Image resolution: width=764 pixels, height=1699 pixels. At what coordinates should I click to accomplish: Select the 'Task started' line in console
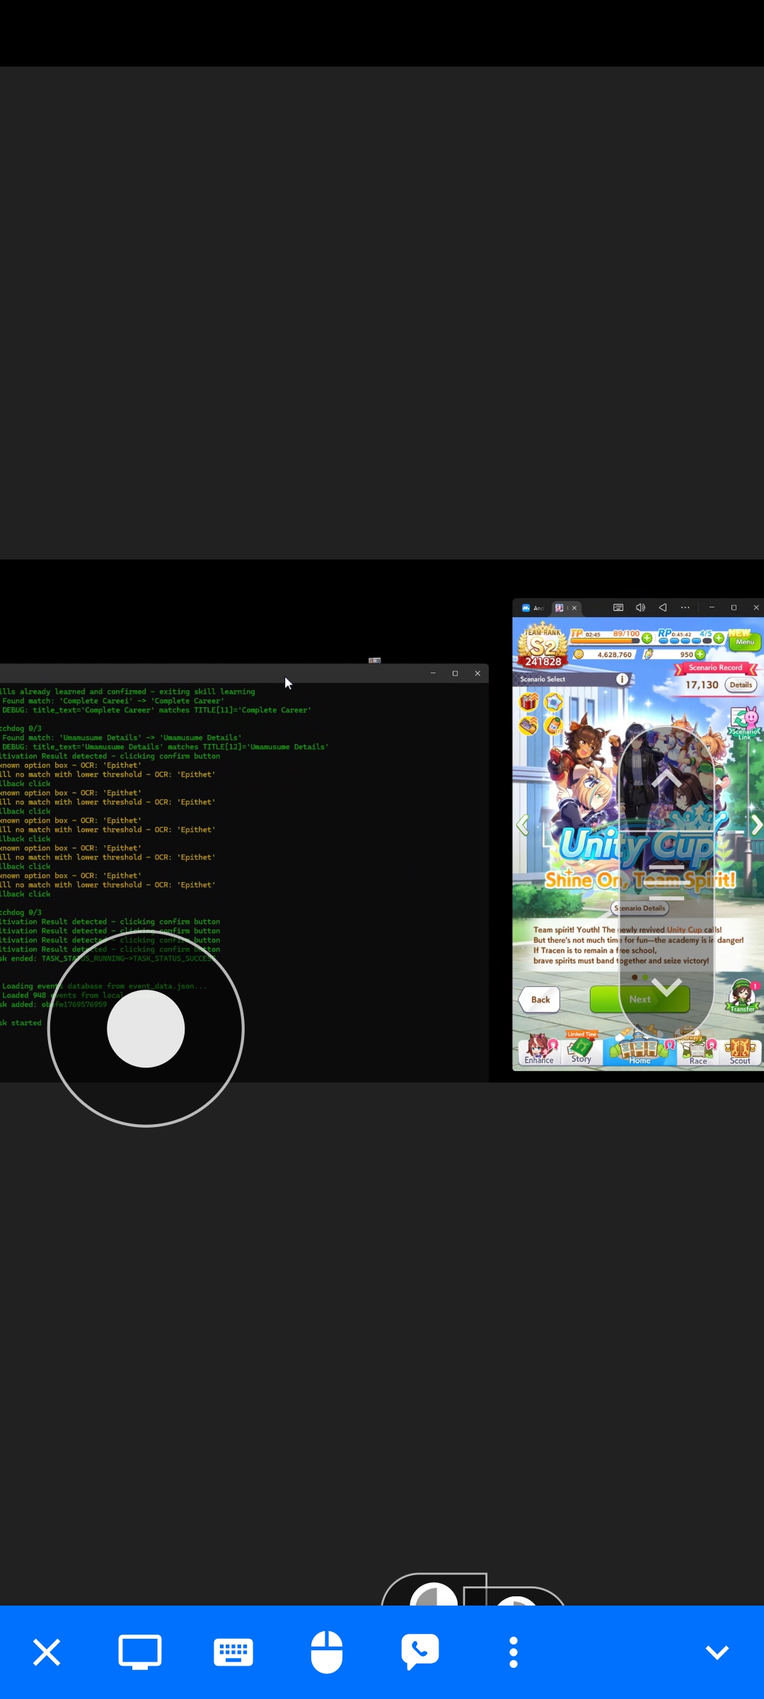point(21,1023)
